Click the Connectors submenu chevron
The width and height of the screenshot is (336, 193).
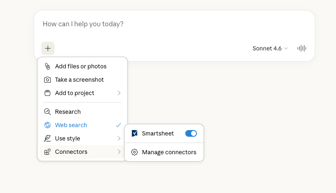click(x=119, y=152)
